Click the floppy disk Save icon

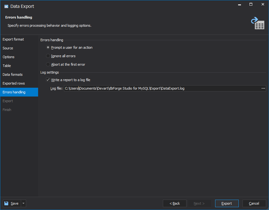pos(6,203)
